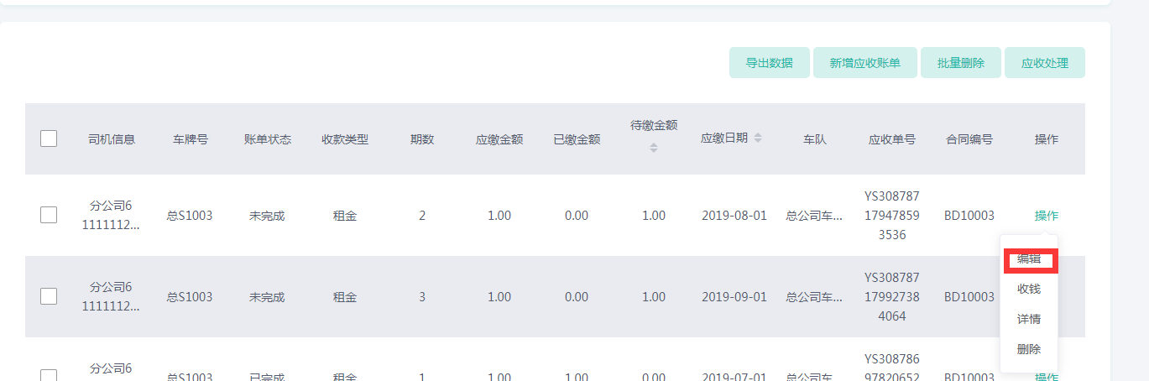Select 收钱 in the dropdown menu
Screen dimensions: 1149x381
pos(1029,289)
